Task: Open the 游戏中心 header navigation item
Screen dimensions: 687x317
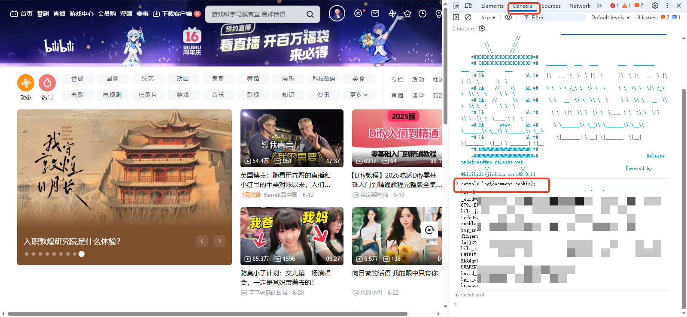Action: click(x=82, y=14)
